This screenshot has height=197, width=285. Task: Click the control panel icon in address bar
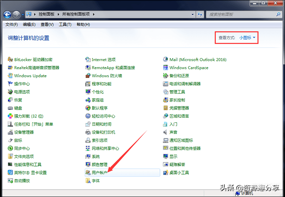tap(29, 14)
